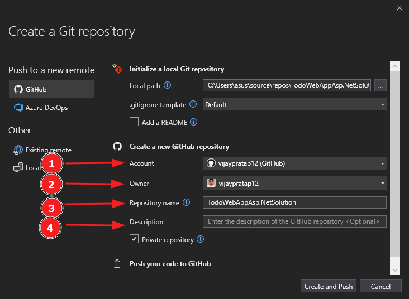The width and height of the screenshot is (409, 299).
Task: Choose Existing remote under Other
Action: pyautogui.click(x=42, y=150)
